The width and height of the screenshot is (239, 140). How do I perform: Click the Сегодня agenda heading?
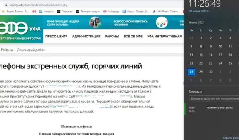pos(195,92)
